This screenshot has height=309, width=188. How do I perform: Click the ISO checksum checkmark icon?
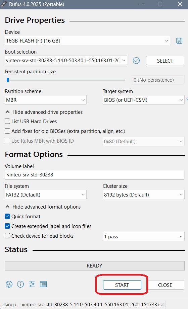click(x=136, y=61)
